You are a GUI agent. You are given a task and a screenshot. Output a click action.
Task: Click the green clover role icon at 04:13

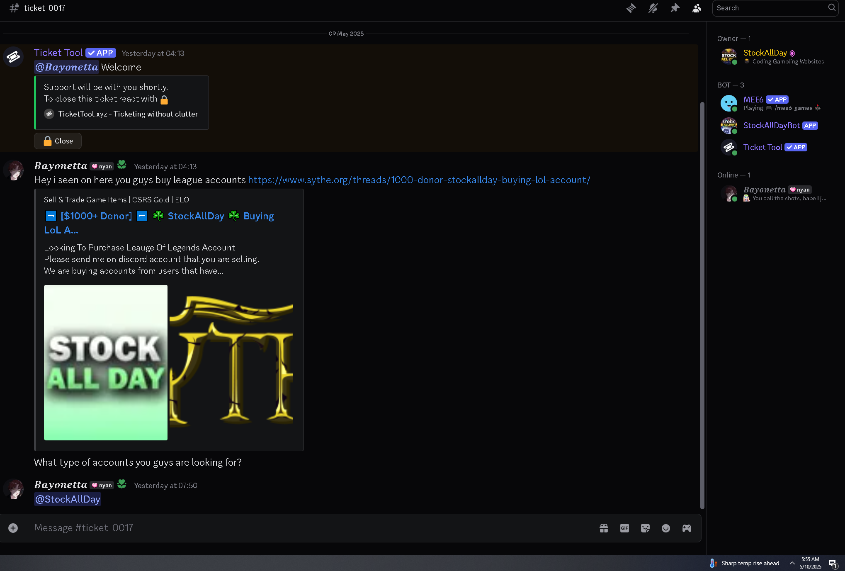pyautogui.click(x=122, y=165)
